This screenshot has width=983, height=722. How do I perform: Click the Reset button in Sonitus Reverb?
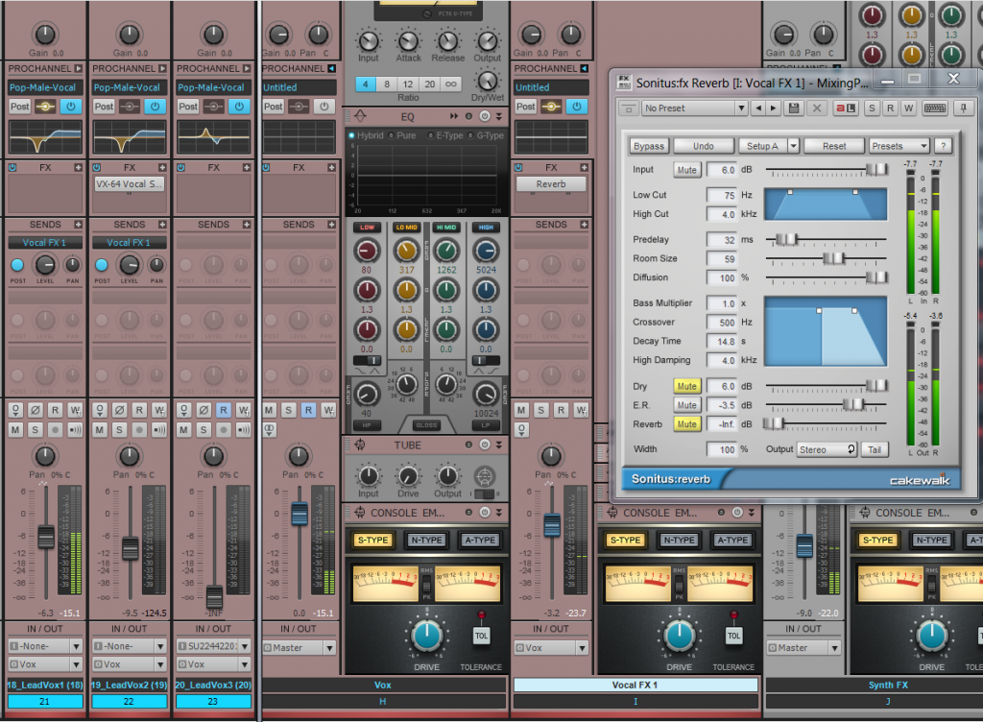coord(834,145)
